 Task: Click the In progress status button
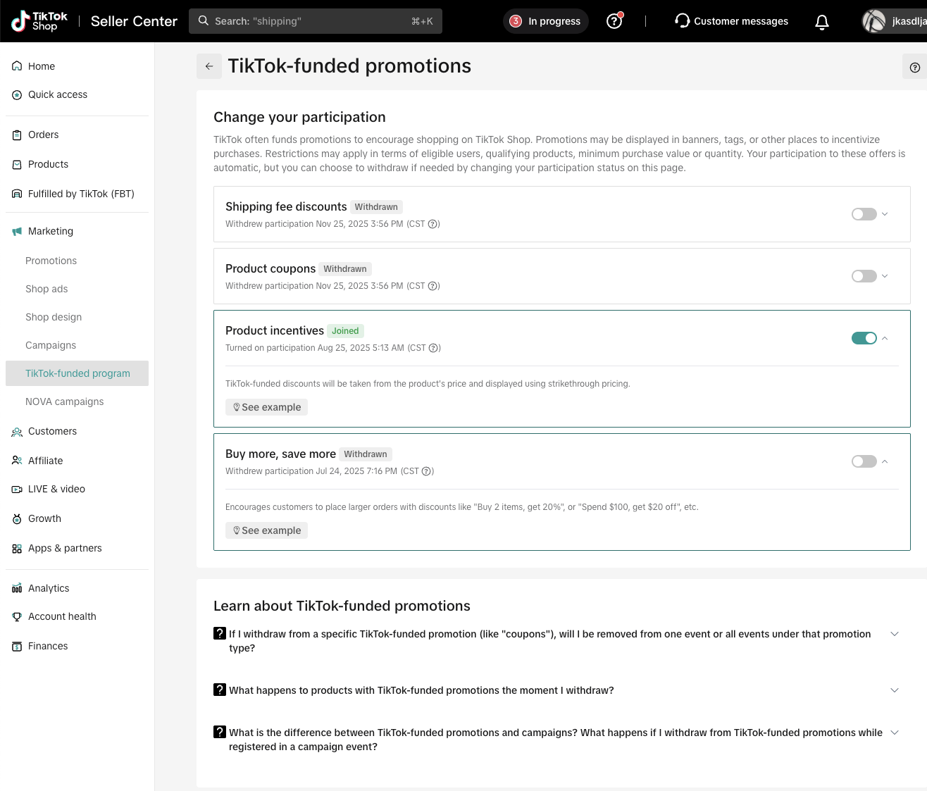coord(546,21)
